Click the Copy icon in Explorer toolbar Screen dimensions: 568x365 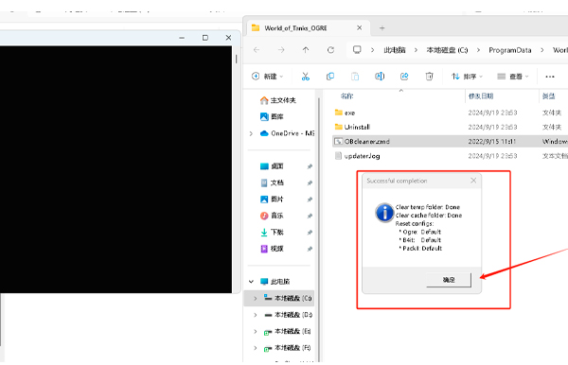click(330, 77)
